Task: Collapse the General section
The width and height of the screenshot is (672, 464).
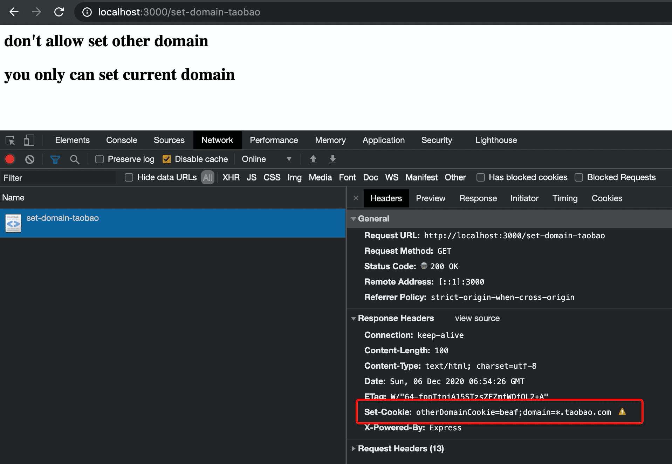Action: coord(354,219)
